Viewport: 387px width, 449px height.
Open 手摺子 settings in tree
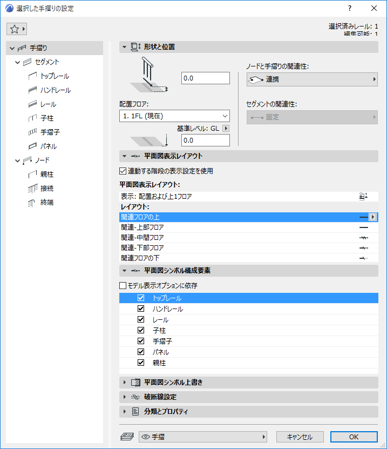click(x=50, y=132)
